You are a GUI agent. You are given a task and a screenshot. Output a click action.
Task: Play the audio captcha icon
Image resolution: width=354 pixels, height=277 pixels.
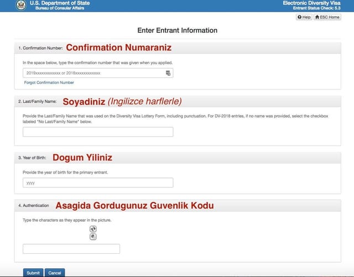[x=93, y=237]
